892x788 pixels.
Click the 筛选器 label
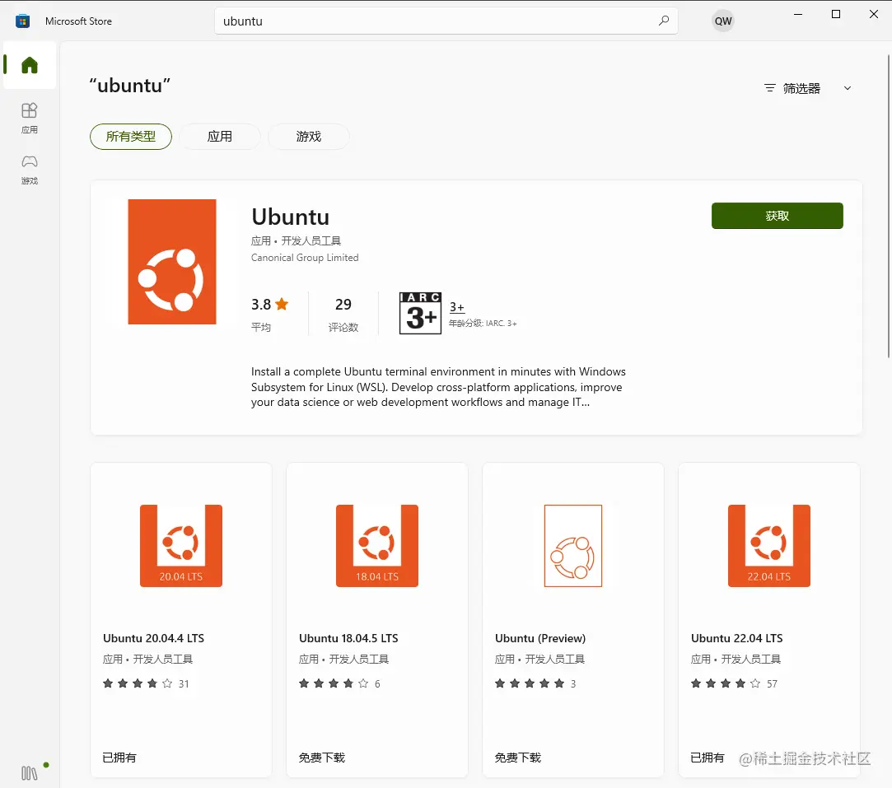(801, 88)
